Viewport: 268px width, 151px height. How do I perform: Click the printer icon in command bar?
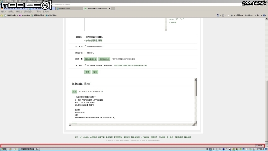(232, 16)
